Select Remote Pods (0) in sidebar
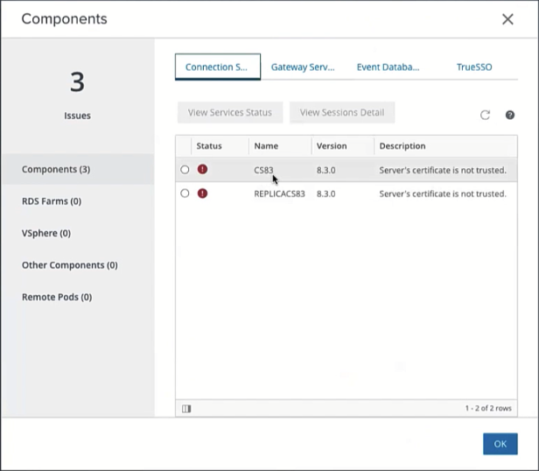The height and width of the screenshot is (471, 539). point(57,297)
